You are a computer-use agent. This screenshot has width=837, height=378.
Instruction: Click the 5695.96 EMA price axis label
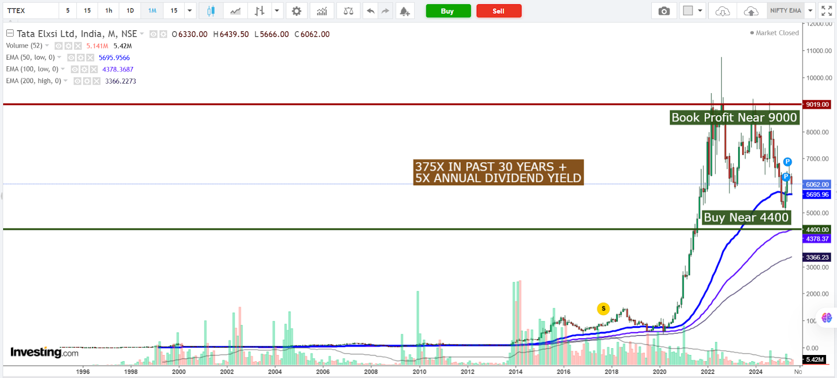(817, 194)
